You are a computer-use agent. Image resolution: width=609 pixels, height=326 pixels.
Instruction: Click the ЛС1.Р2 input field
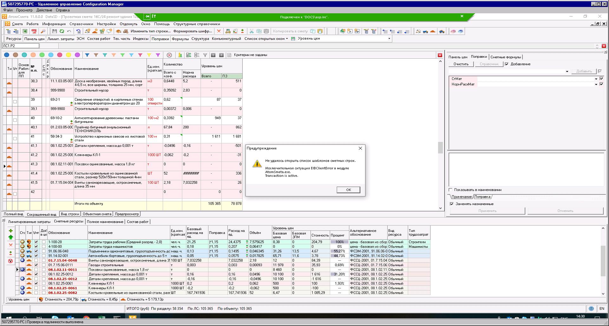point(20,46)
